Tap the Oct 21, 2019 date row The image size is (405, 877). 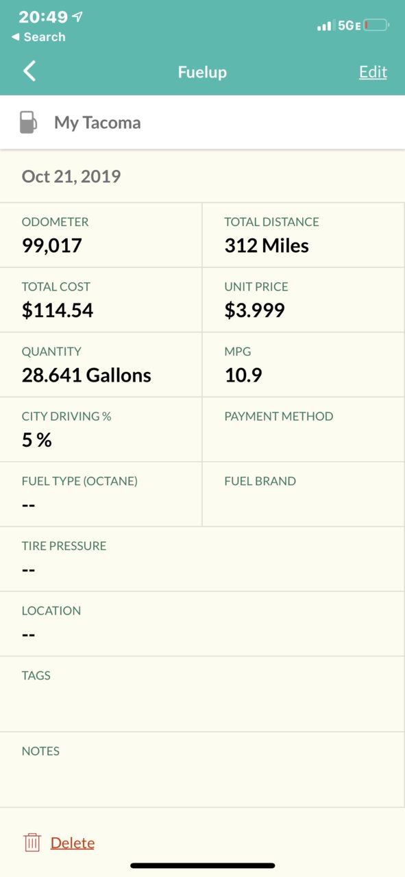pyautogui.click(x=202, y=176)
